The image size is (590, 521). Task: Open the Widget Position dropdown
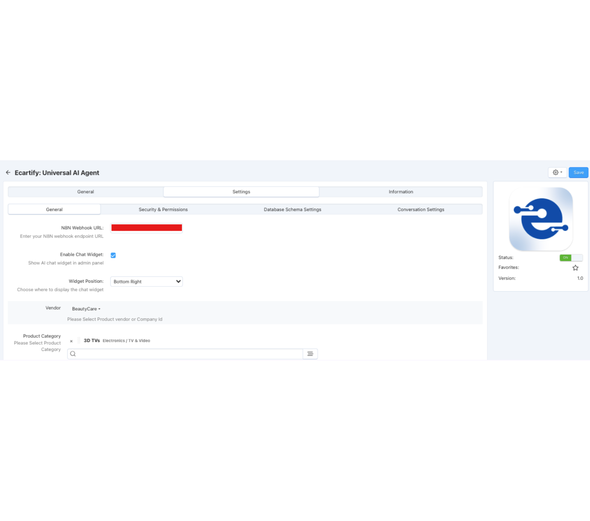146,282
